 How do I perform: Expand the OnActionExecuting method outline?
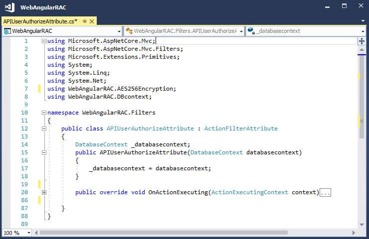coord(44,193)
